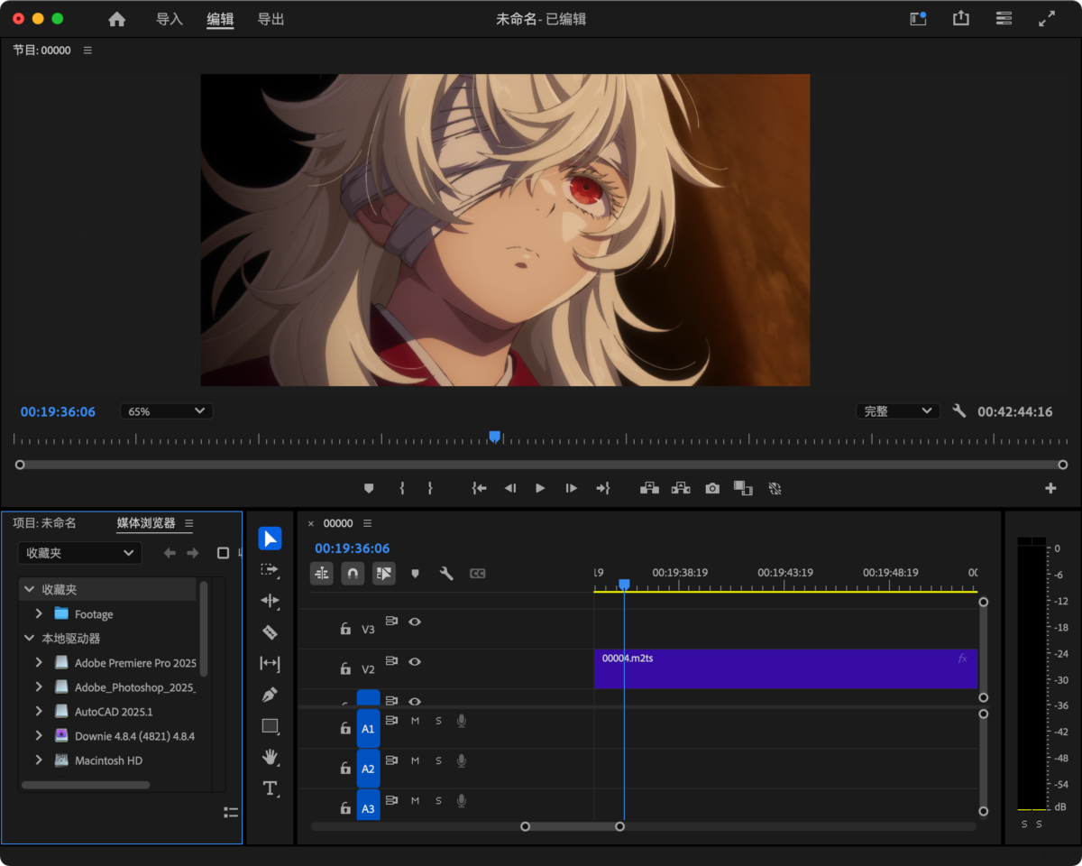Export a frame with the camera icon
Viewport: 1082px width, 866px height.
pyautogui.click(x=712, y=488)
